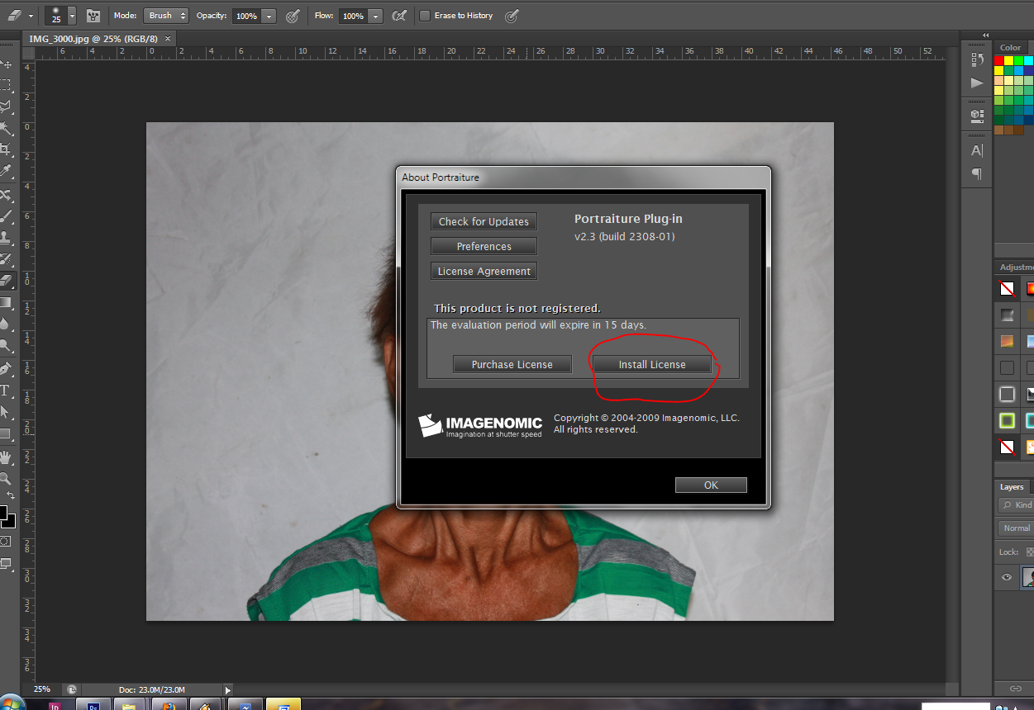This screenshot has height=710, width=1034.
Task: Open the Mode dropdown showing Brush
Action: [x=166, y=16]
